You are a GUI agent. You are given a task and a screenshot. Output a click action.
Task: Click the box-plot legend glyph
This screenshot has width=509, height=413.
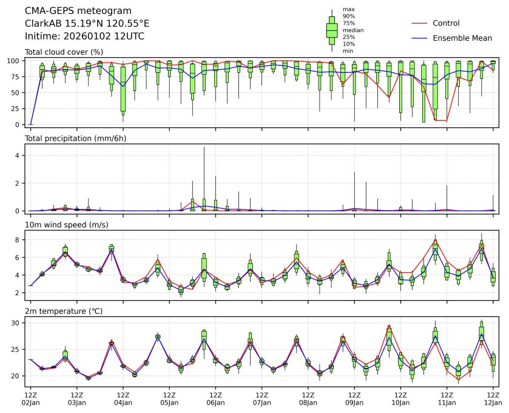tap(332, 30)
